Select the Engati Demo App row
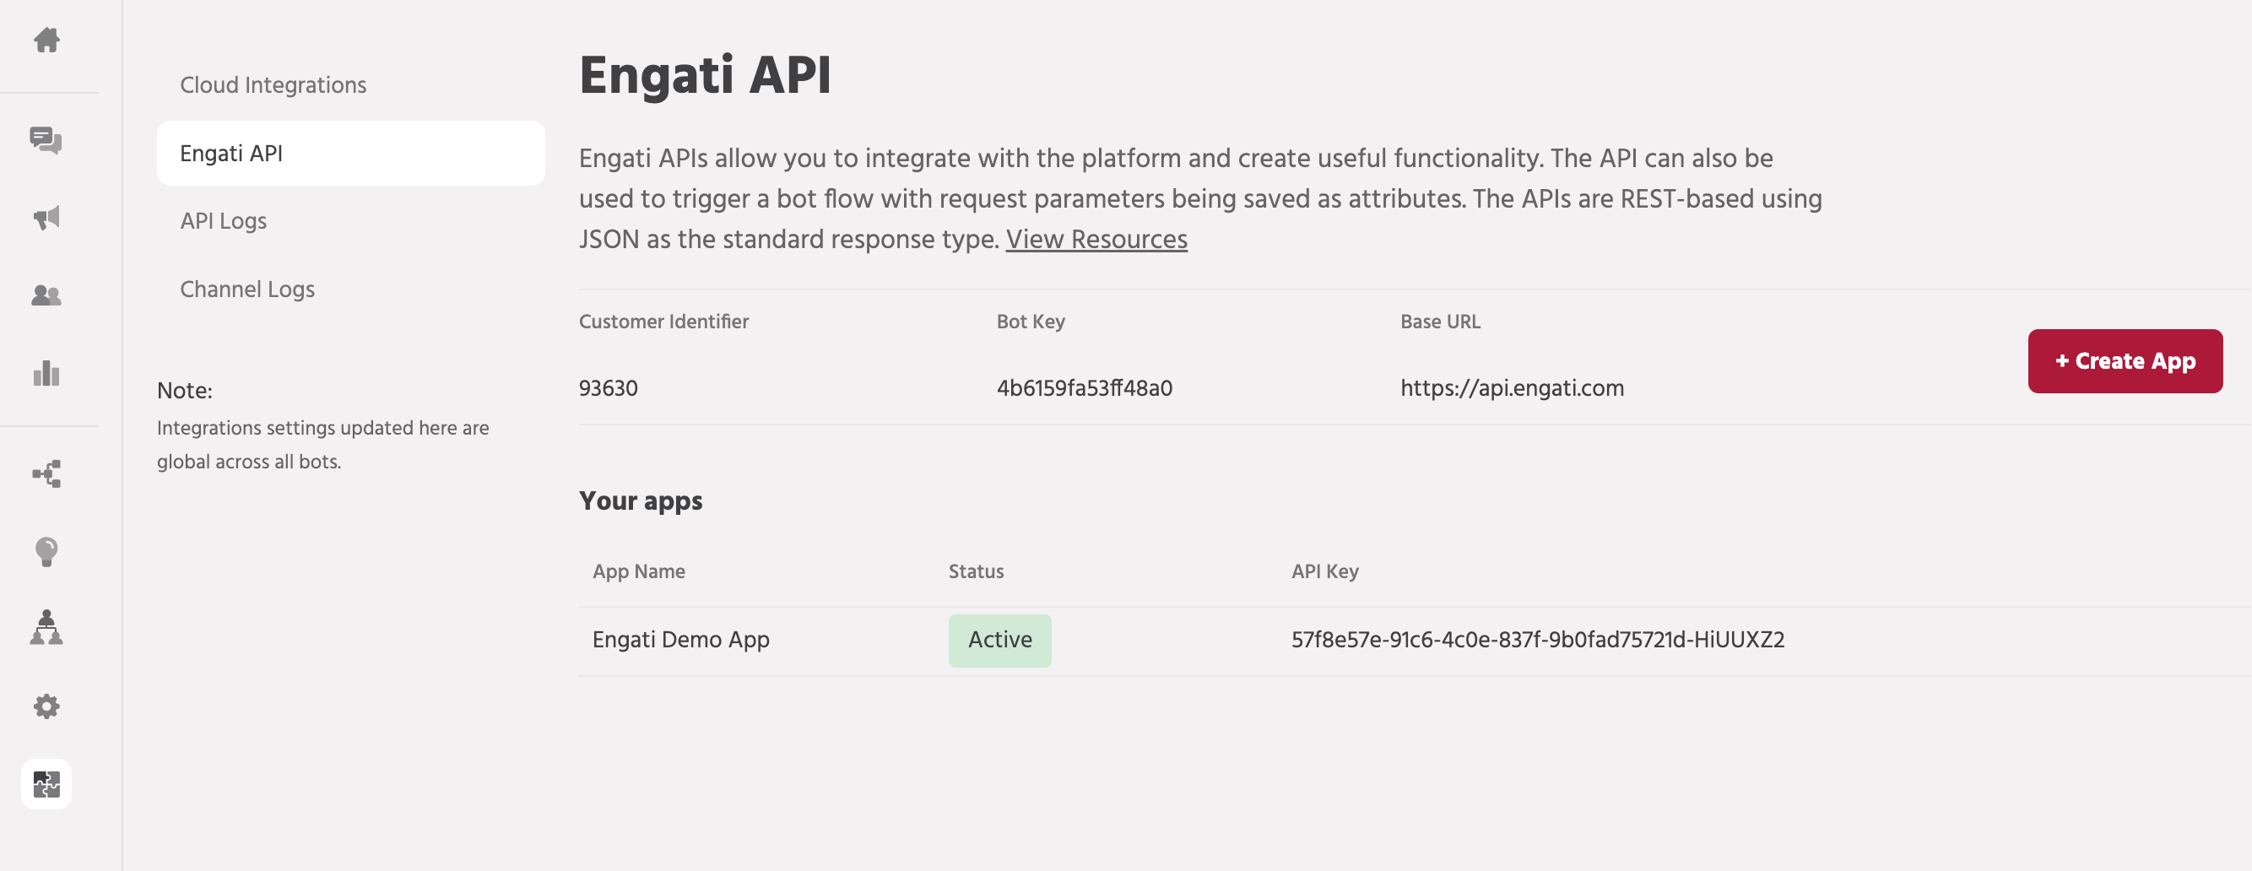Image resolution: width=2252 pixels, height=871 pixels. [x=681, y=639]
